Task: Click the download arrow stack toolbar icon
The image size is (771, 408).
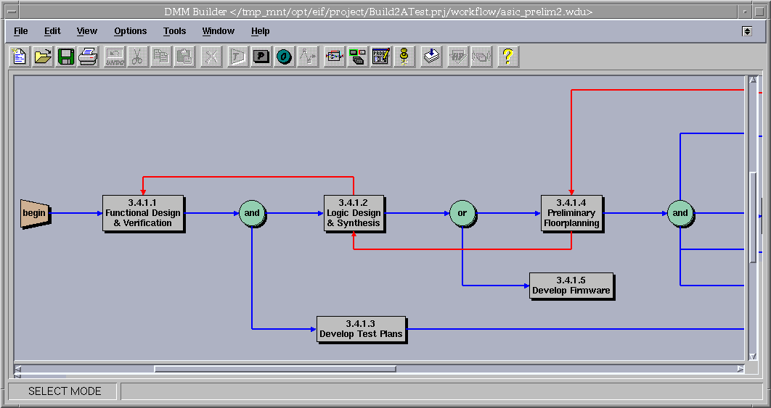Action: [432, 57]
